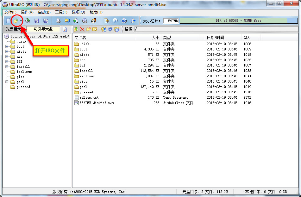Open the 选项(O) menu
The height and width of the screenshot is (197, 301).
coord(78,12)
